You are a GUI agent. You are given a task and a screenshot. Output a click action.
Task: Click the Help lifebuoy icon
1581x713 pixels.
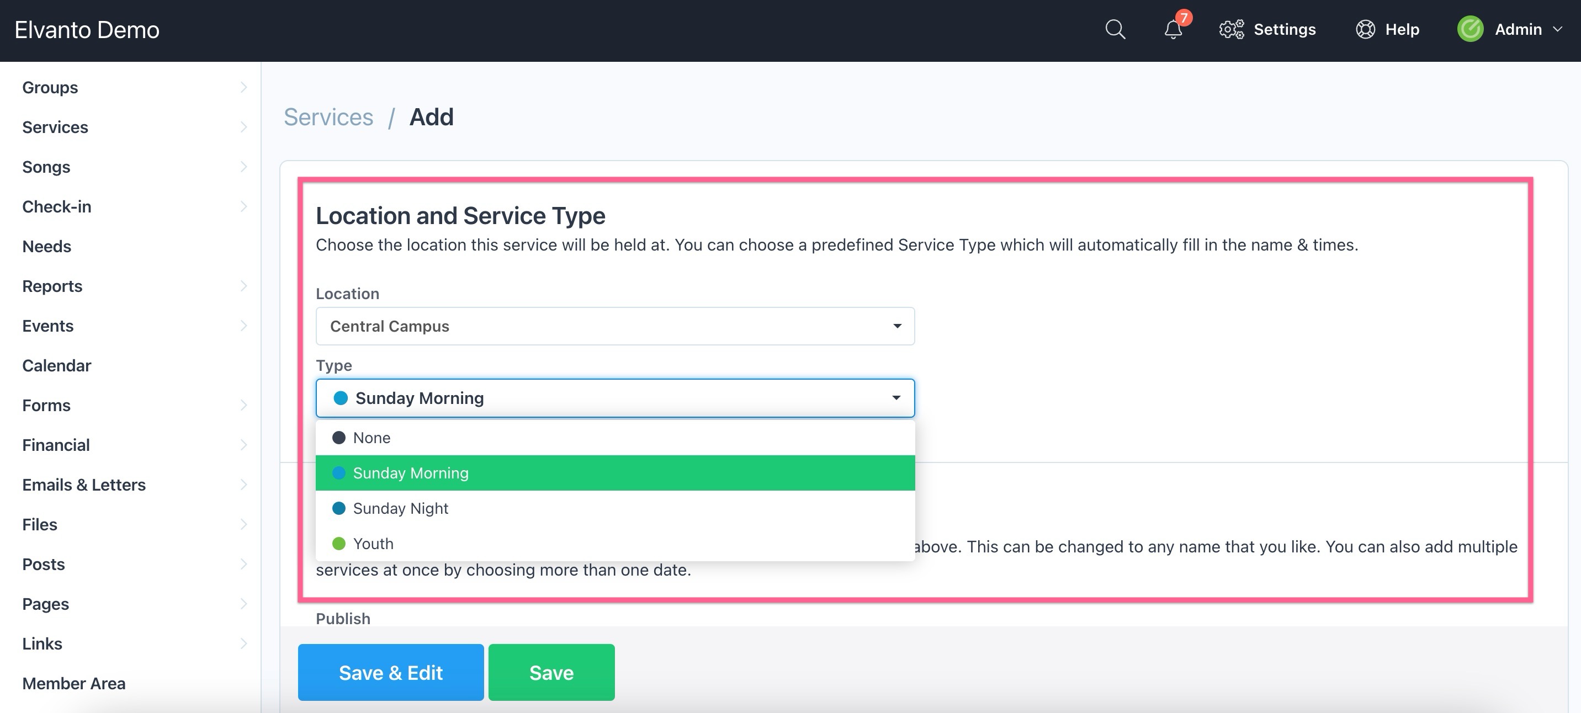pos(1365,29)
